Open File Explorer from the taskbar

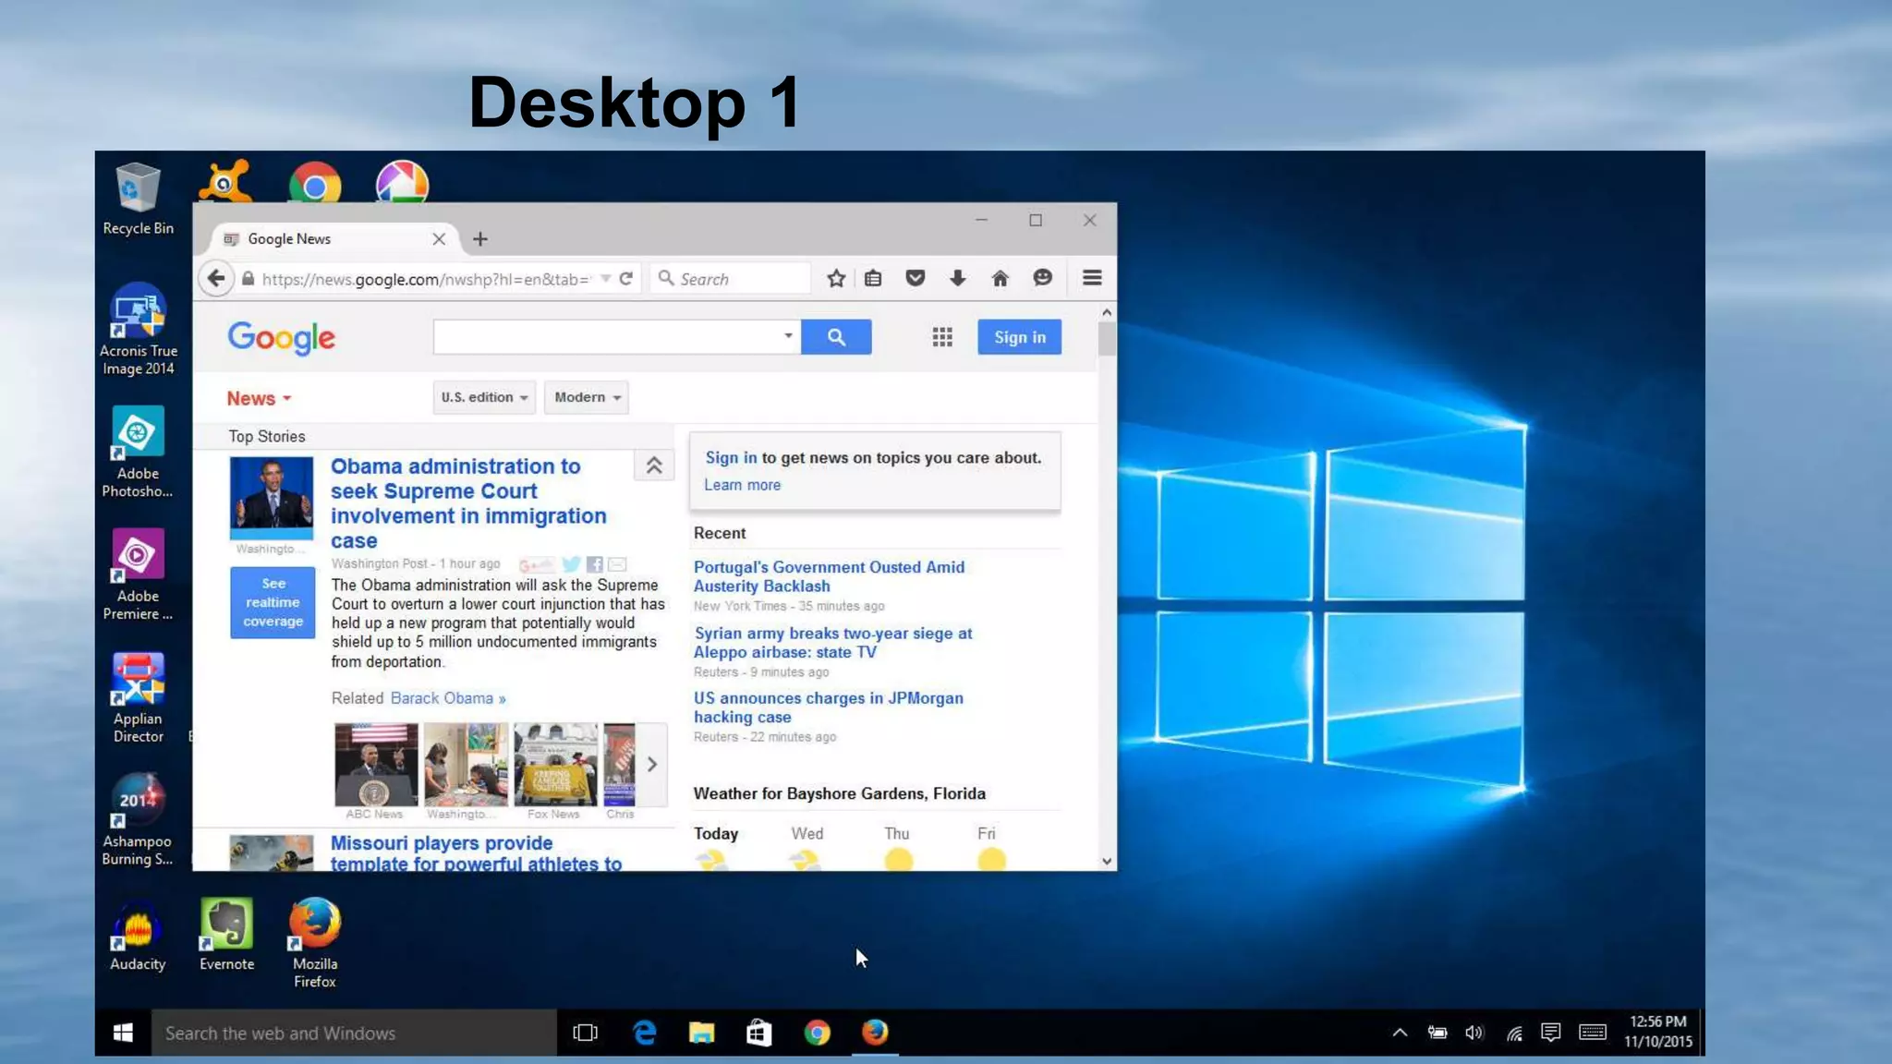pos(702,1033)
